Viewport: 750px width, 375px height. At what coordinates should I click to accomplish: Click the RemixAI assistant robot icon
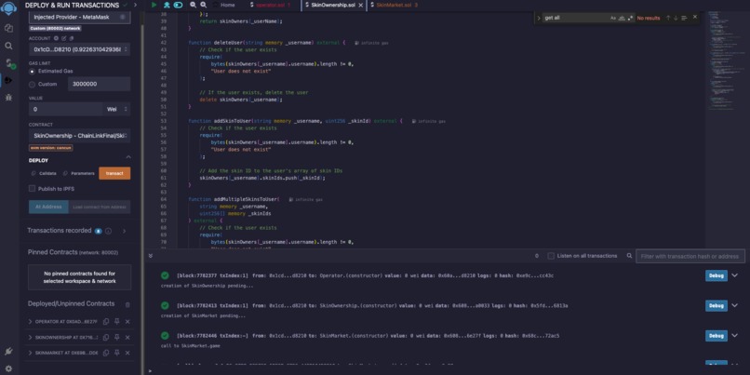pyautogui.click(x=167, y=5)
